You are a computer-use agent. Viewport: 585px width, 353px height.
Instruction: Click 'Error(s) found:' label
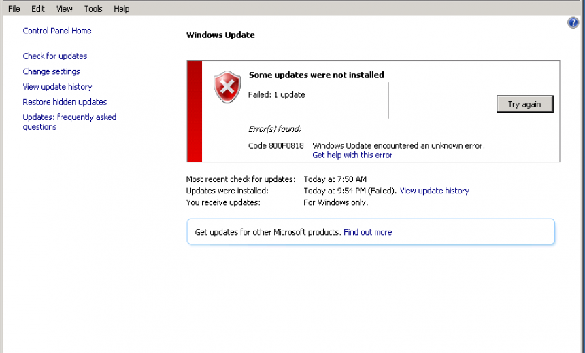275,129
